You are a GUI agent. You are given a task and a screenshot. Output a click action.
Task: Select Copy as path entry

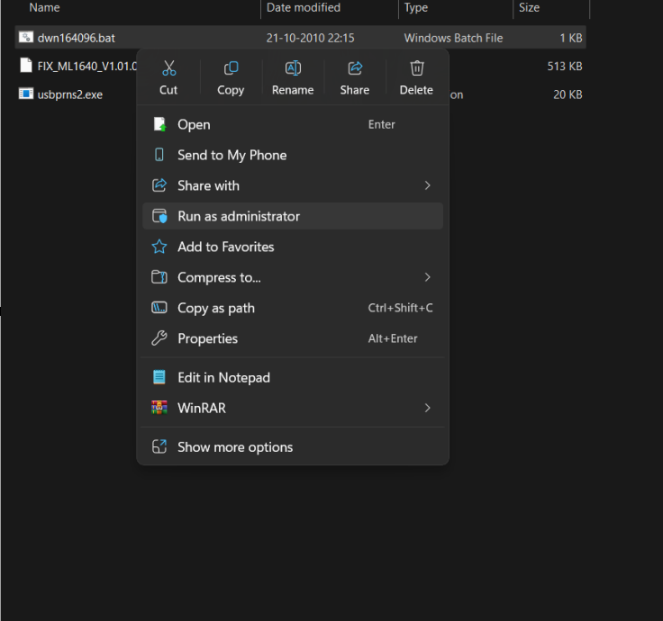[x=216, y=308]
